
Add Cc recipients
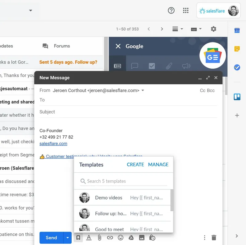point(203,90)
